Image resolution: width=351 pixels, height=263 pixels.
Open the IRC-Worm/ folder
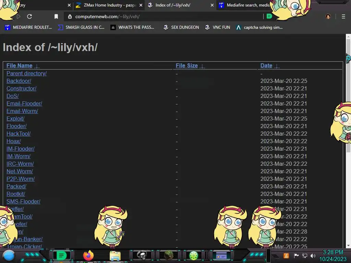20,164
